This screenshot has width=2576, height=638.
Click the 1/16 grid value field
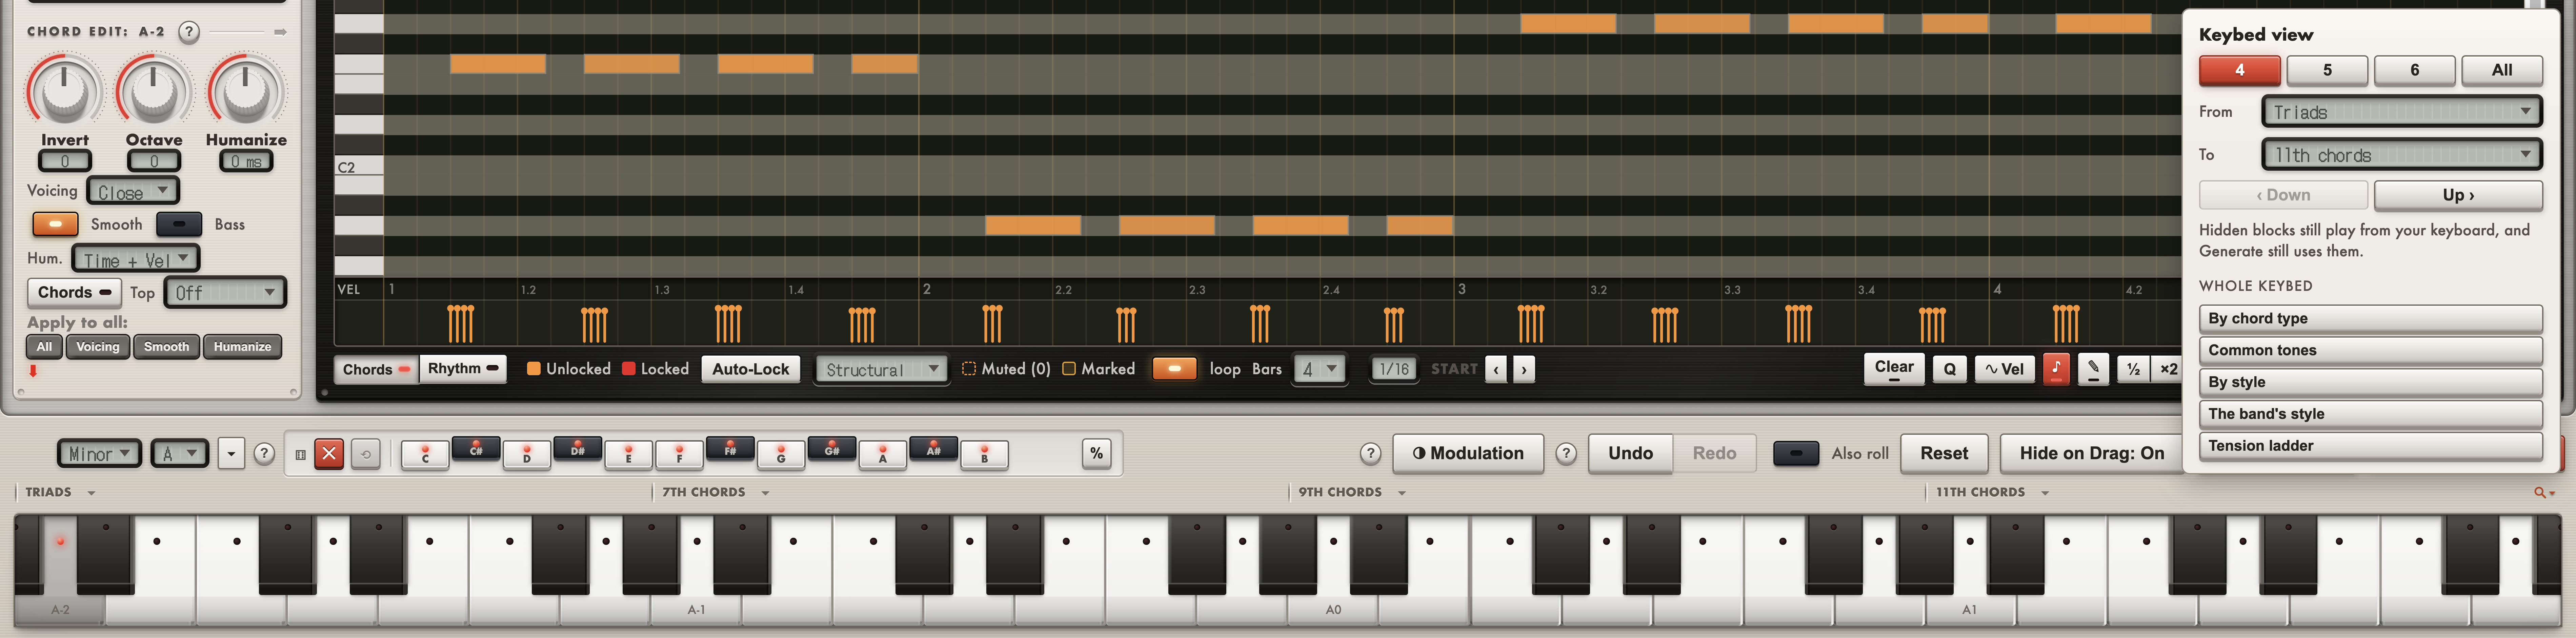click(1394, 369)
